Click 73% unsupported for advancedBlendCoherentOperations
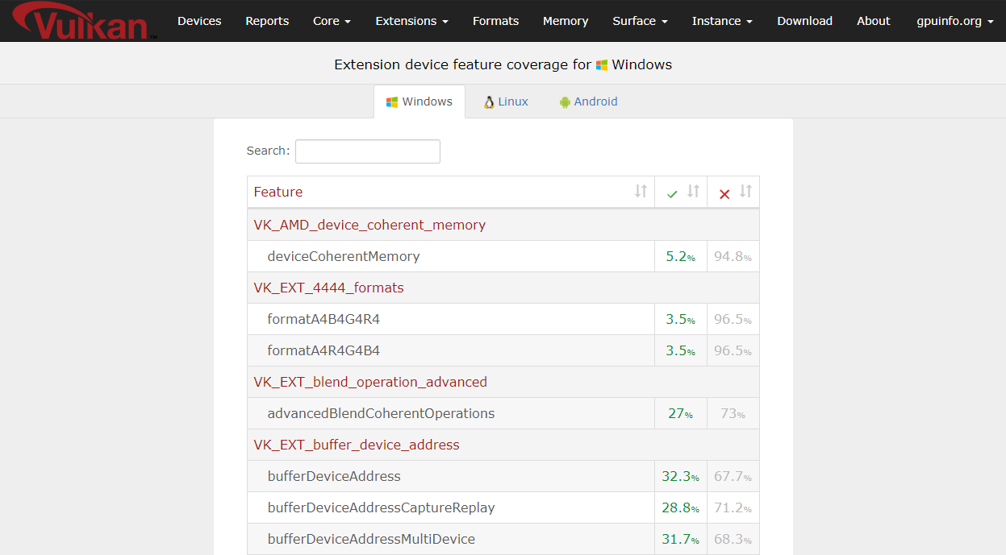1006x555 pixels. point(733,413)
